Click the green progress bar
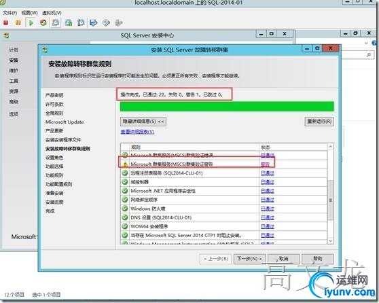379x303 pixels. [x=227, y=107]
